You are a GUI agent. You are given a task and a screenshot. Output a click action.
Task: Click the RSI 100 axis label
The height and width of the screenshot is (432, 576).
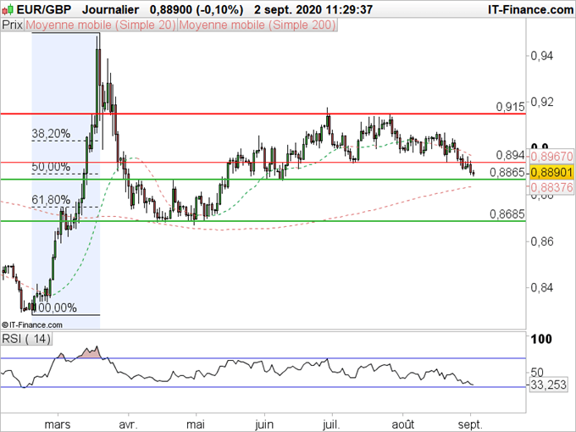click(x=541, y=339)
